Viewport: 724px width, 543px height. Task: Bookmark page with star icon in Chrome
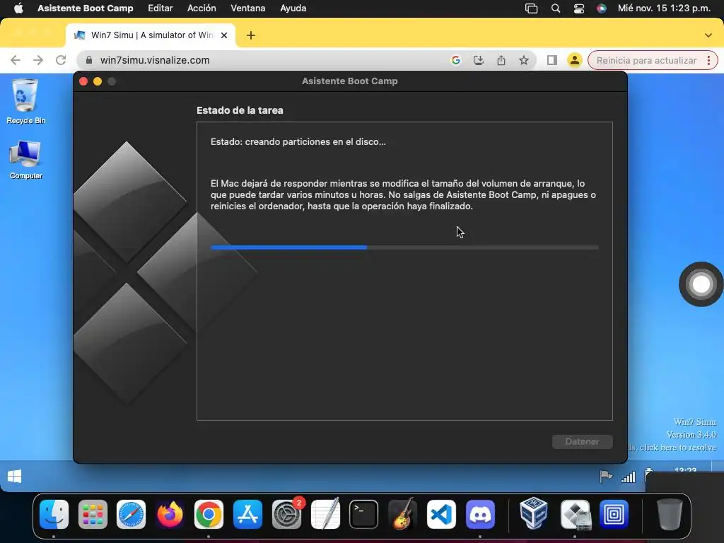(x=524, y=60)
